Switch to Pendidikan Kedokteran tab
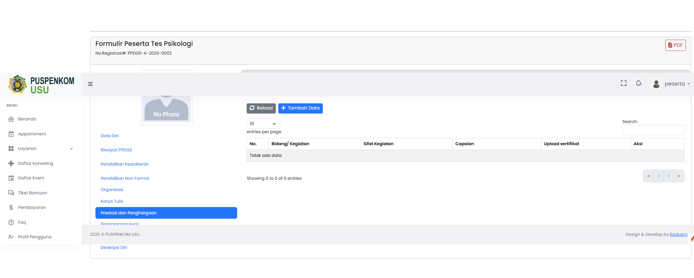 click(x=125, y=164)
